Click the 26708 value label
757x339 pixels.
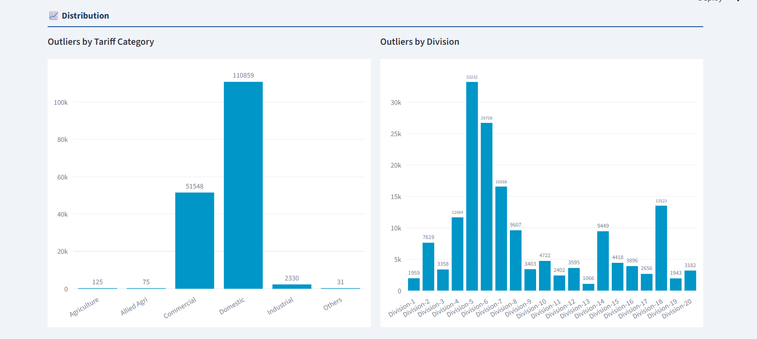[x=487, y=118]
